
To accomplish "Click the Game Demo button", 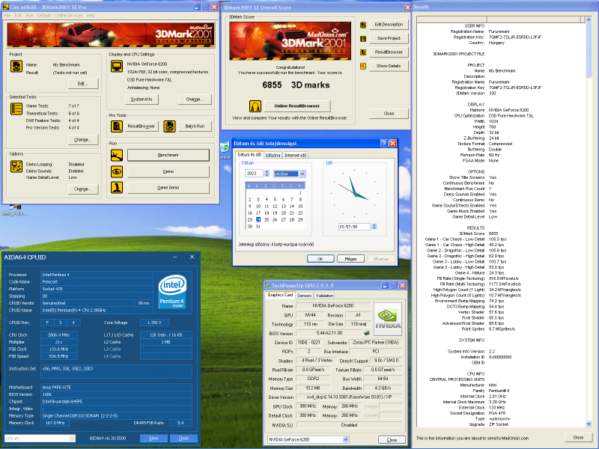I will coord(168,188).
